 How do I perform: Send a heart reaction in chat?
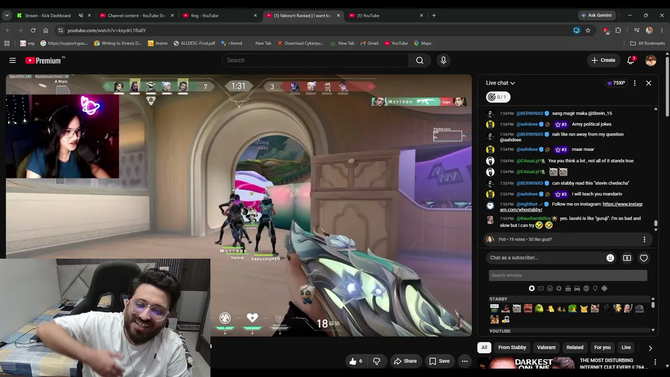(644, 258)
